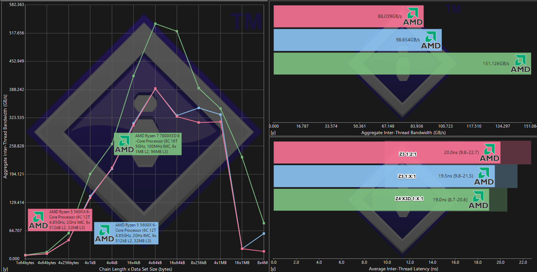Screen dimensions: 537x272
Task: Select the AMD logo on the 19.0ns latency bar
Action: pos(478,200)
